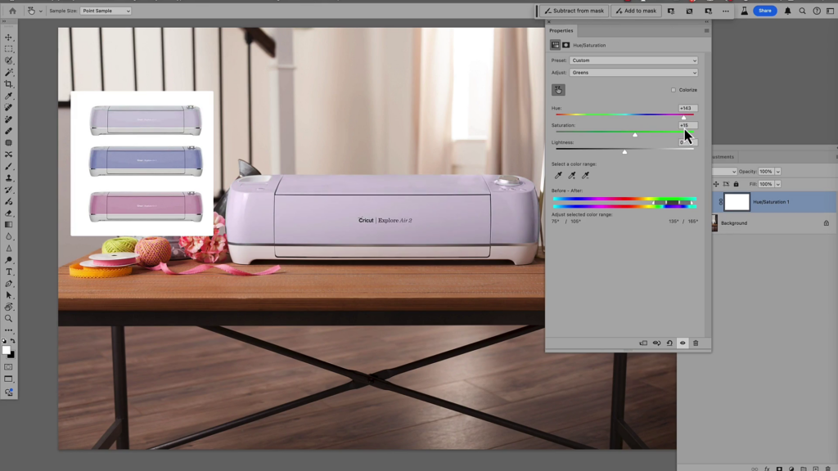Viewport: 838px width, 471px height.
Task: Open the notifications bell icon
Action: [x=788, y=11]
